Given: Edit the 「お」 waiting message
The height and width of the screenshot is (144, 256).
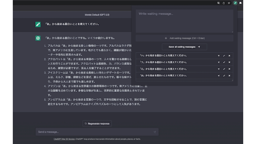Looking at the screenshot, I should 224,76.
